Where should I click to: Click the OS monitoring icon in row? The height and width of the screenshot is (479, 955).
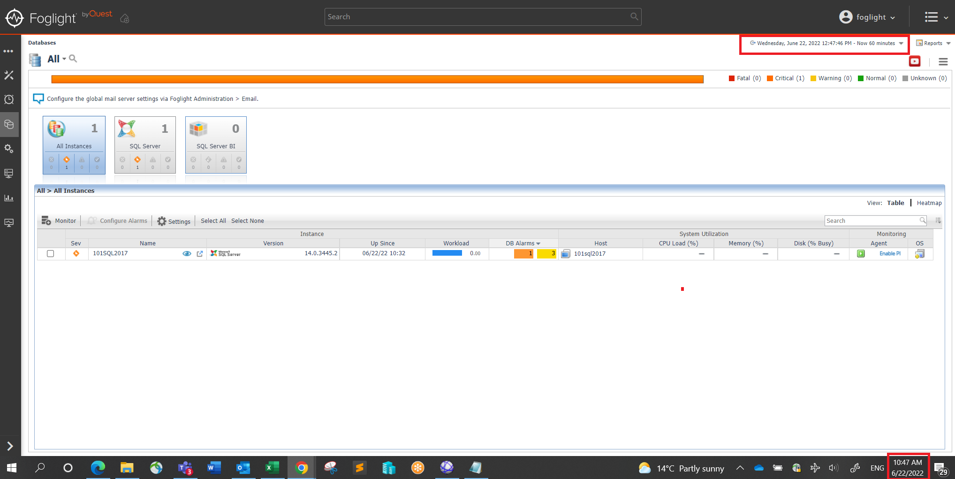coord(919,254)
